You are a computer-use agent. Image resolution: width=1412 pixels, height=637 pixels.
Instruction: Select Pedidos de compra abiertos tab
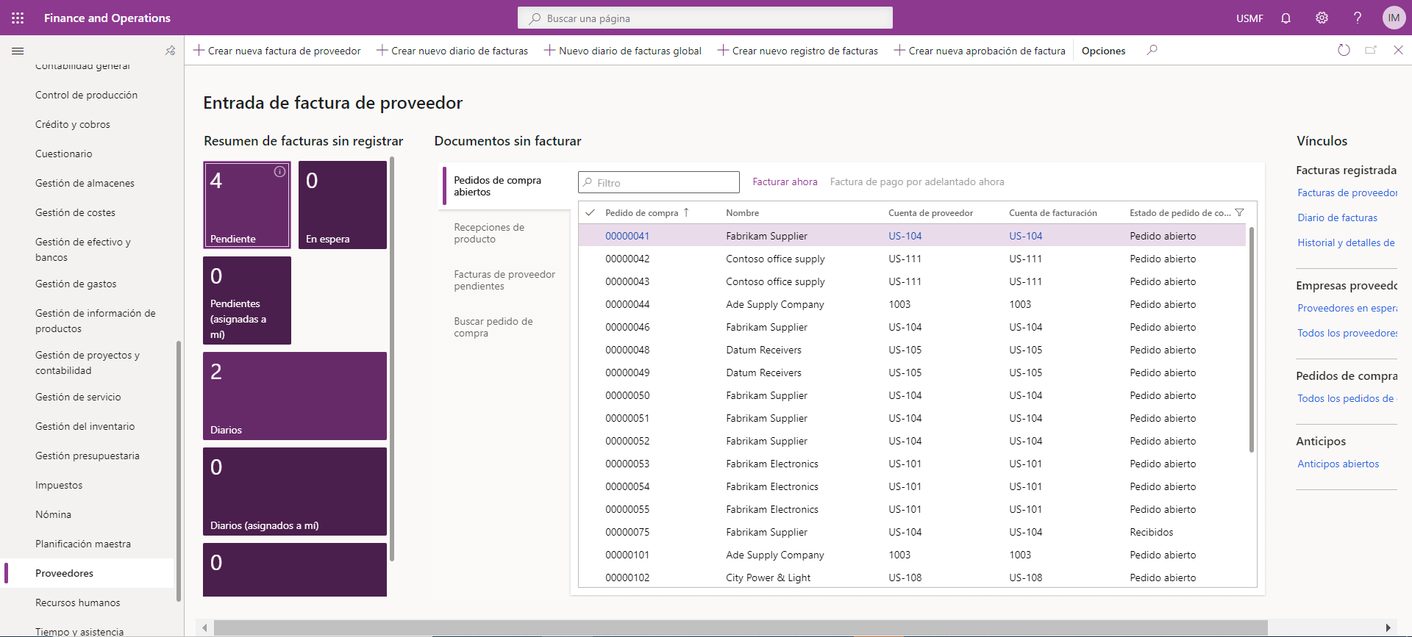point(505,186)
